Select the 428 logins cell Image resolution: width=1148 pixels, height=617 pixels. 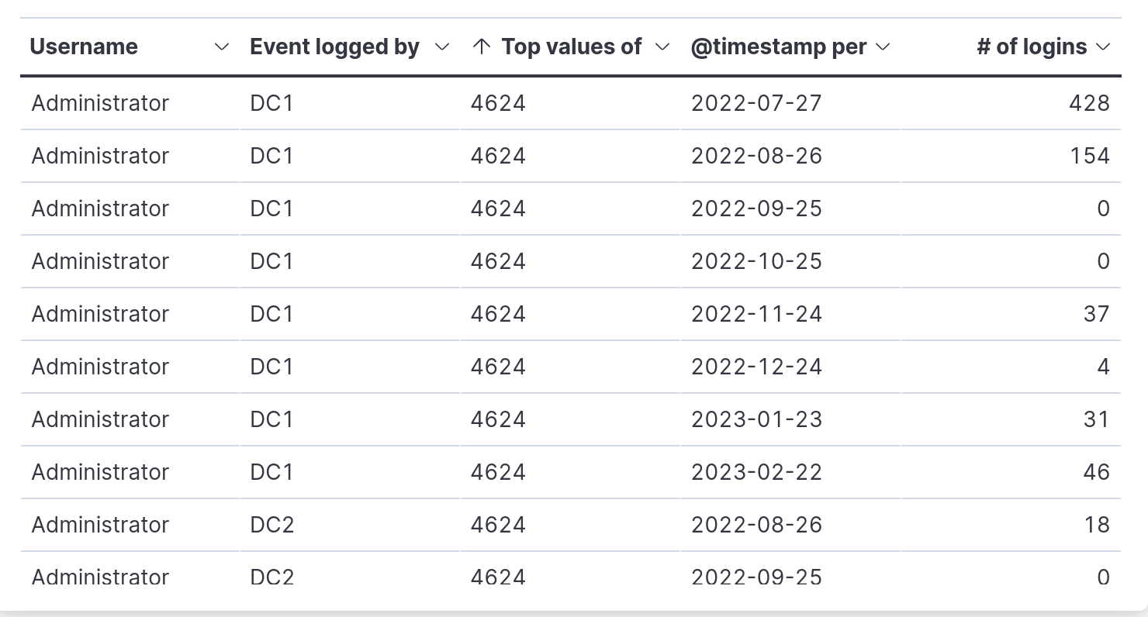coord(1011,103)
